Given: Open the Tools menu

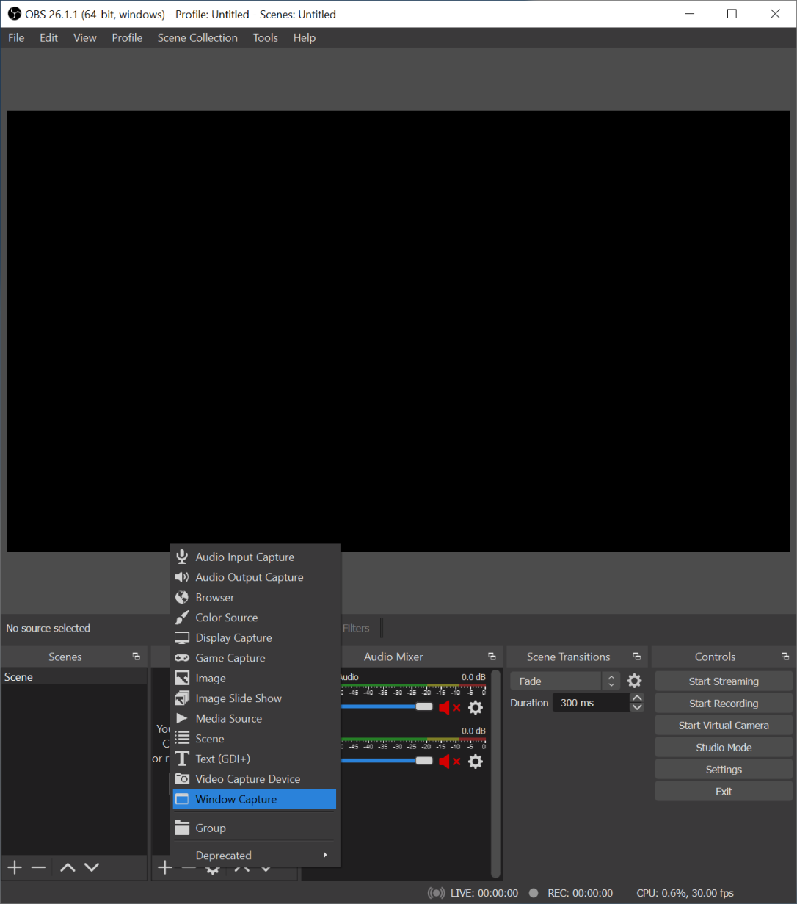Looking at the screenshot, I should [266, 38].
